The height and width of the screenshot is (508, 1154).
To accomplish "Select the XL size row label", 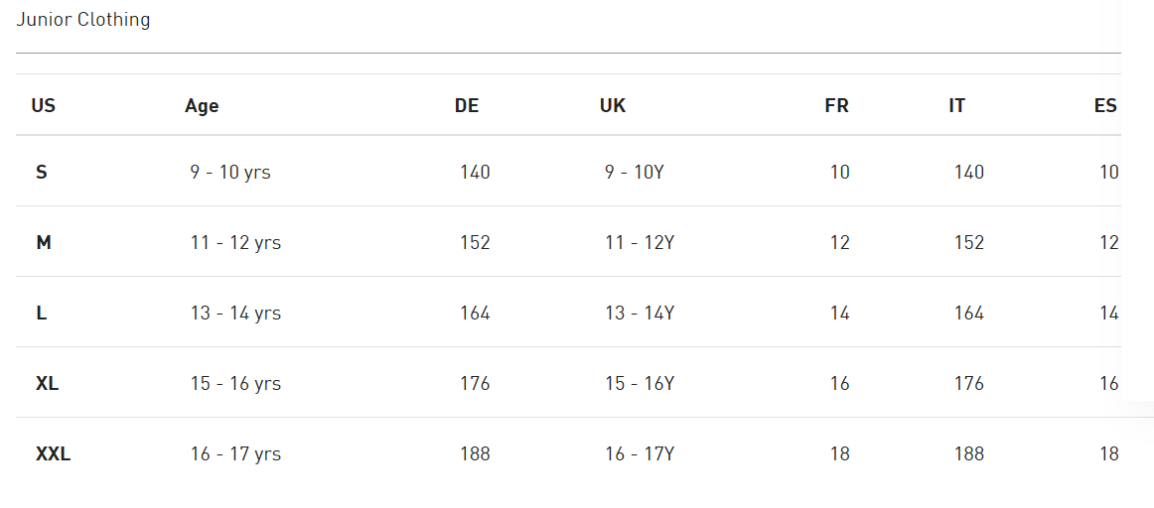I will [47, 384].
